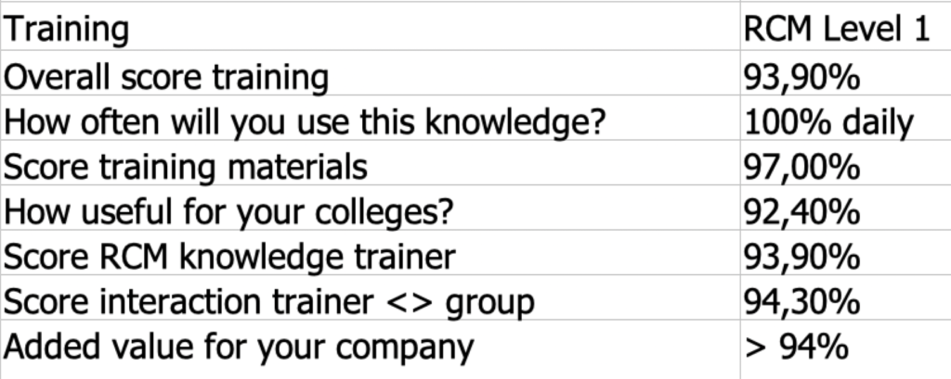Click the 92,40% usefulness value cell
This screenshot has height=379, width=951.
coord(801,211)
